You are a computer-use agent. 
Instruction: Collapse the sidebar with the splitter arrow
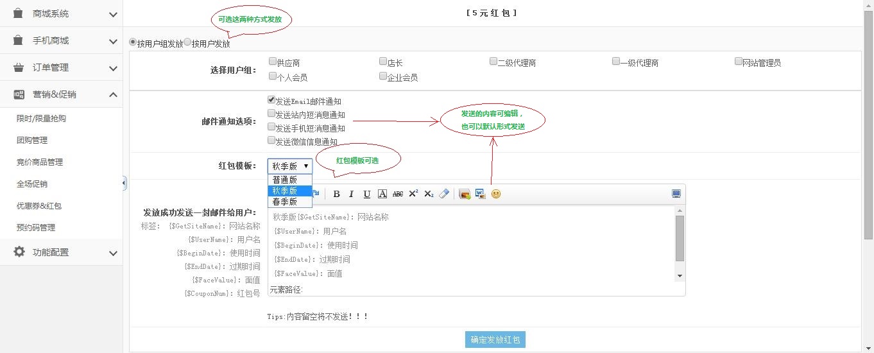124,184
